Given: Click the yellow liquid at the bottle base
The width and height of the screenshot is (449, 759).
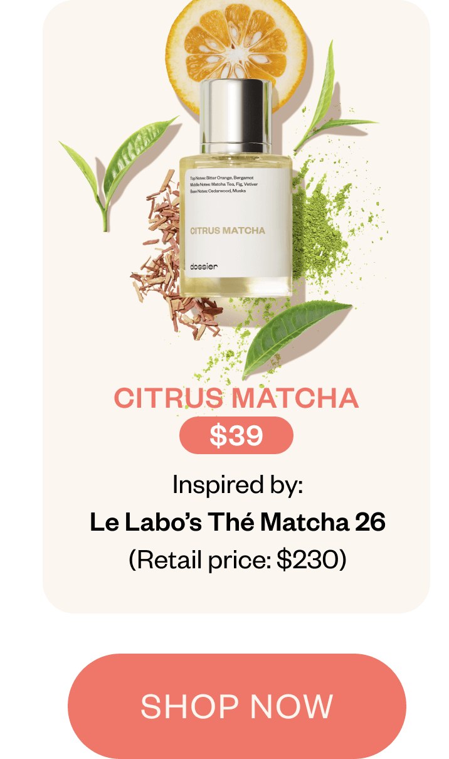Looking at the screenshot, I should 236,287.
